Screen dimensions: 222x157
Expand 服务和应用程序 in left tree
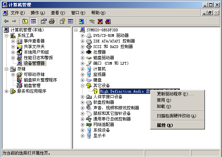[x=7, y=91]
